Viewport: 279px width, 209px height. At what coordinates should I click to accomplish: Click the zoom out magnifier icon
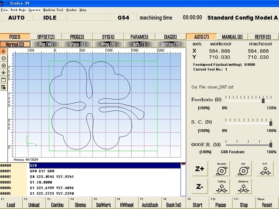click(3, 58)
